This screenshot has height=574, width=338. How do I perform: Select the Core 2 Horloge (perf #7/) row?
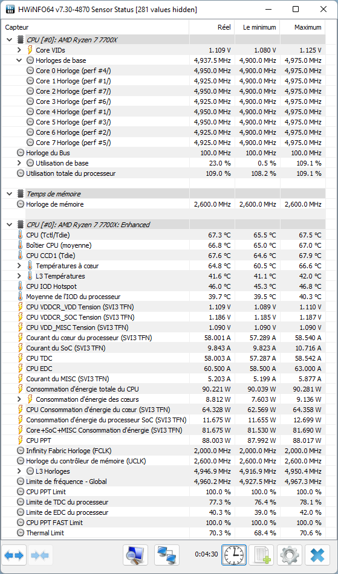coord(164,91)
